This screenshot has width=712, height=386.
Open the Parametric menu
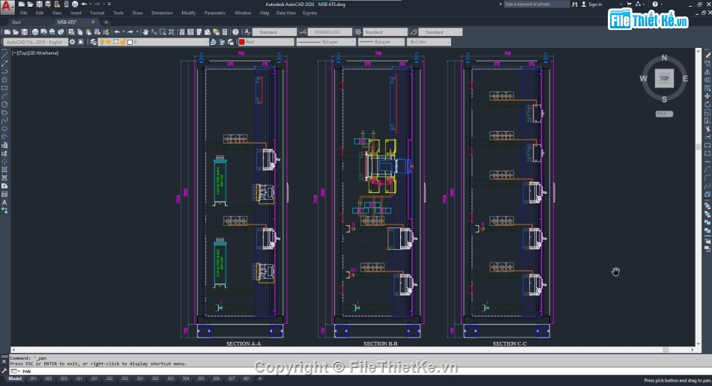click(x=215, y=13)
